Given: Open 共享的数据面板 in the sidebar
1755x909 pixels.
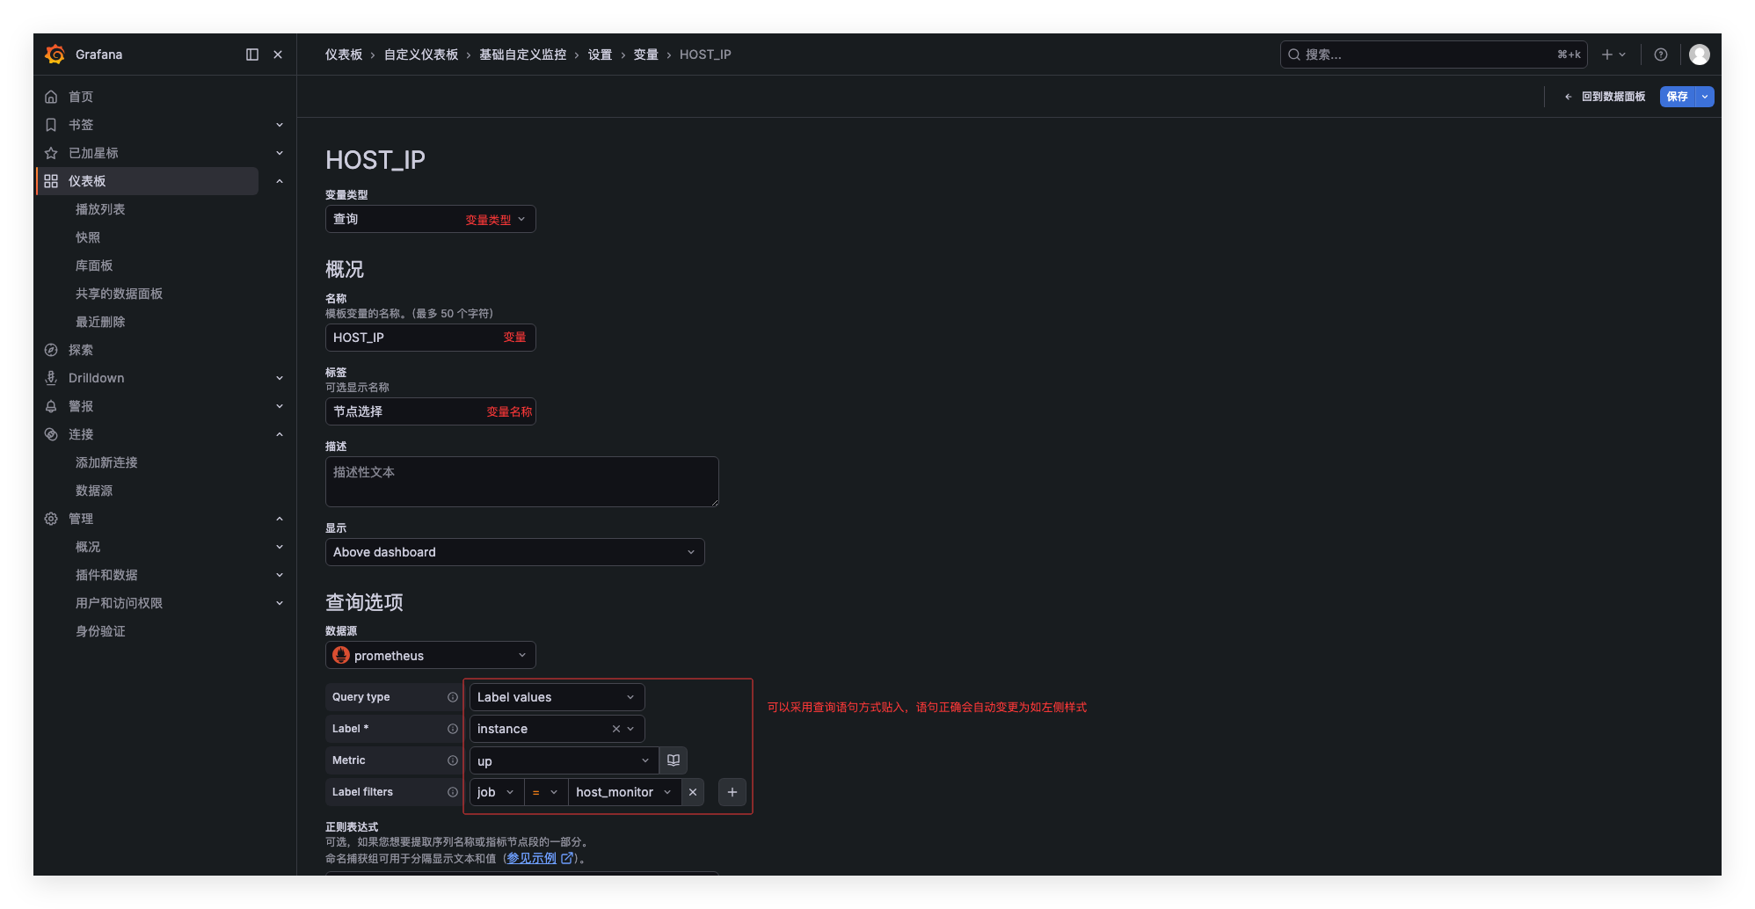Looking at the screenshot, I should [119, 294].
